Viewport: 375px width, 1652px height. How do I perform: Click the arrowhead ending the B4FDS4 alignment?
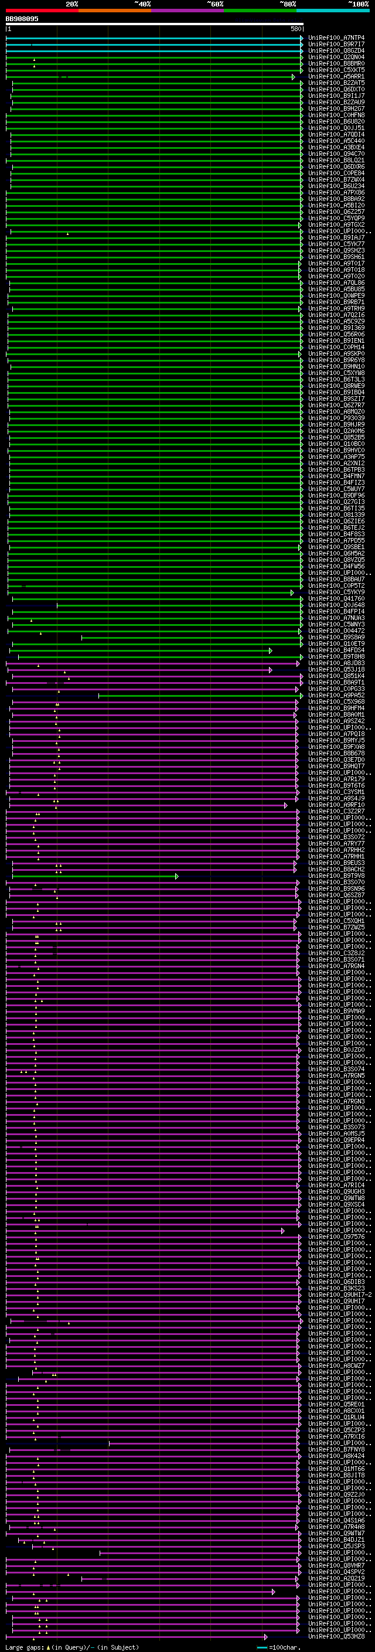tap(271, 650)
